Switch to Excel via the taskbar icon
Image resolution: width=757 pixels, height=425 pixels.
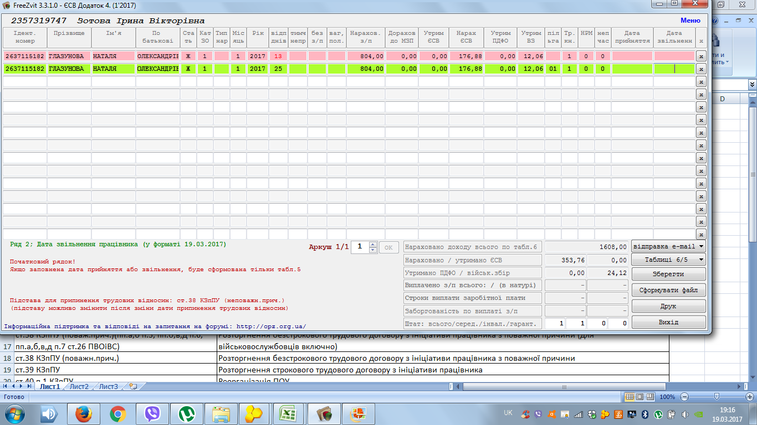289,414
